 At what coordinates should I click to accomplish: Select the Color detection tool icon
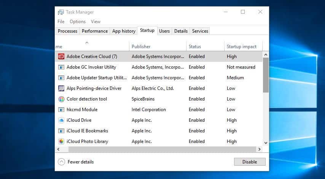[61, 99]
